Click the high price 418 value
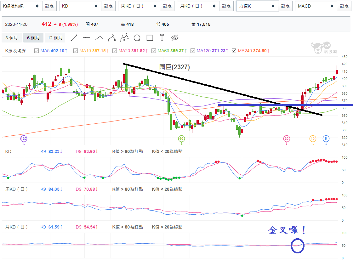Viewport: 353px width, 260px height. pyautogui.click(x=130, y=24)
